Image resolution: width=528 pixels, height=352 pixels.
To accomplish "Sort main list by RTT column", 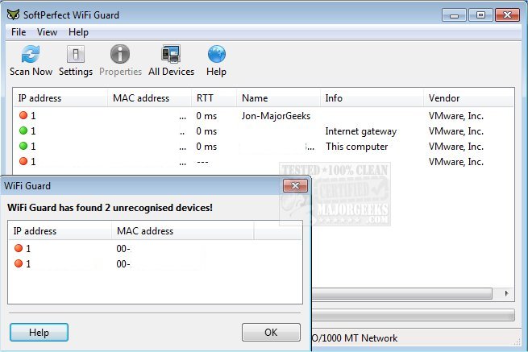I will (205, 98).
